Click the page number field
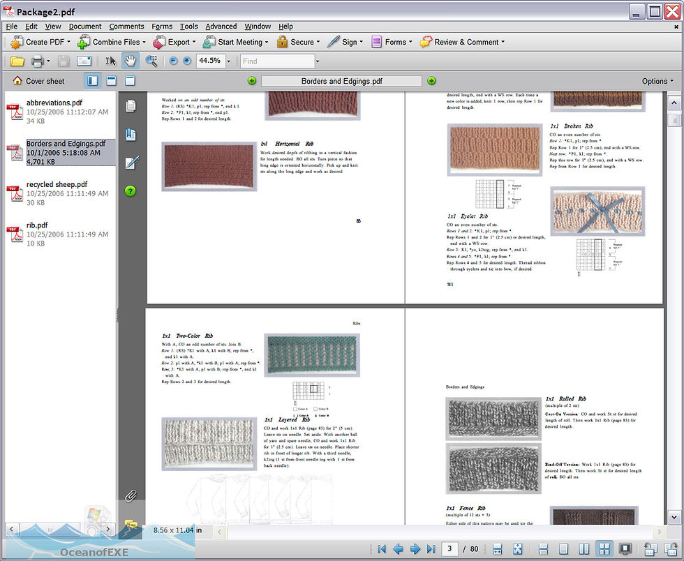684x561 pixels. [x=449, y=548]
